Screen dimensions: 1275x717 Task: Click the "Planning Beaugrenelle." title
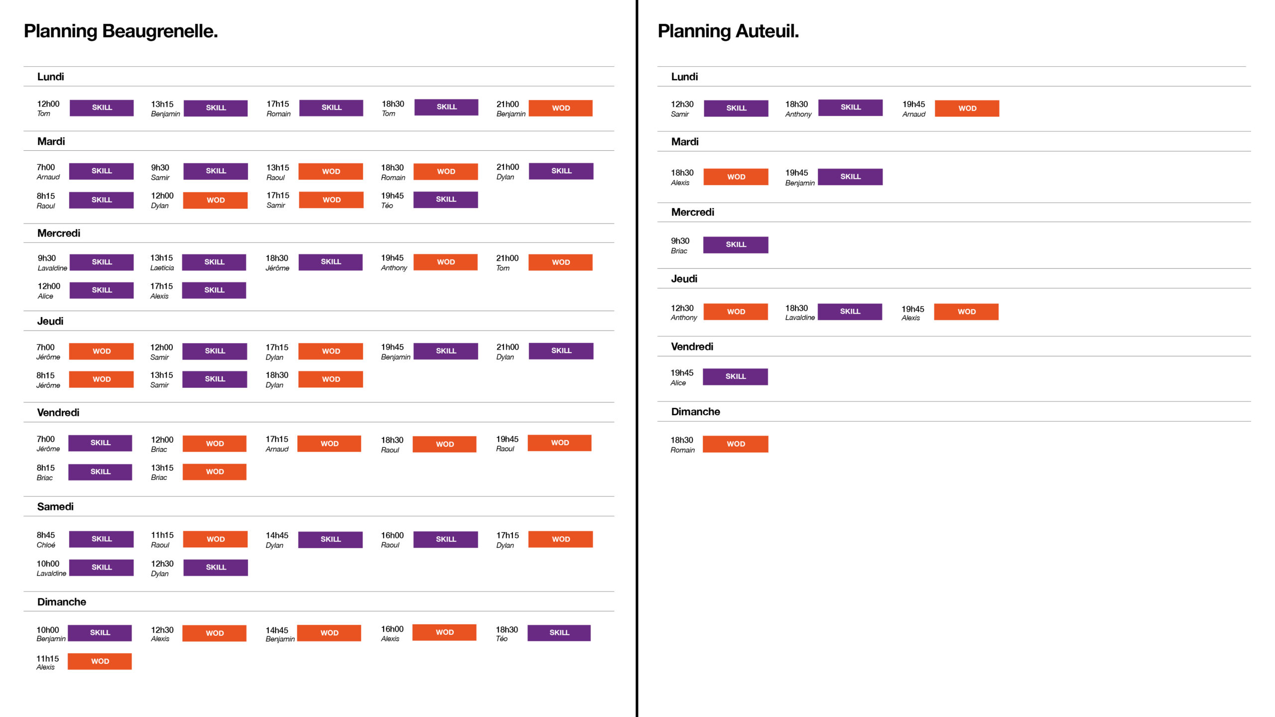(x=121, y=31)
